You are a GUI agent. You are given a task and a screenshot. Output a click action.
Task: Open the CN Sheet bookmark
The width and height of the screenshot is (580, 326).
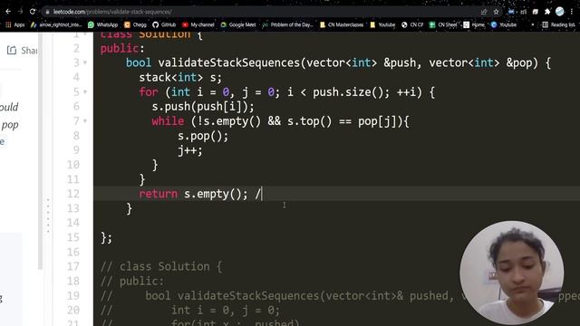(x=443, y=24)
